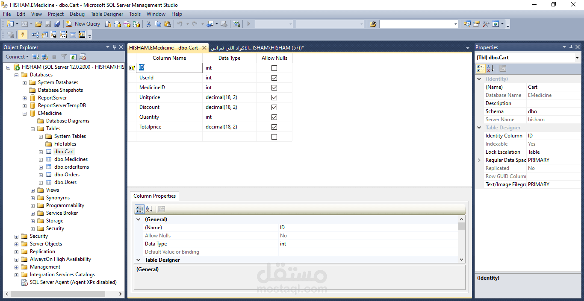584x301 pixels.
Task: Click the Manage Check Constraints icon
Action: (x=73, y=35)
